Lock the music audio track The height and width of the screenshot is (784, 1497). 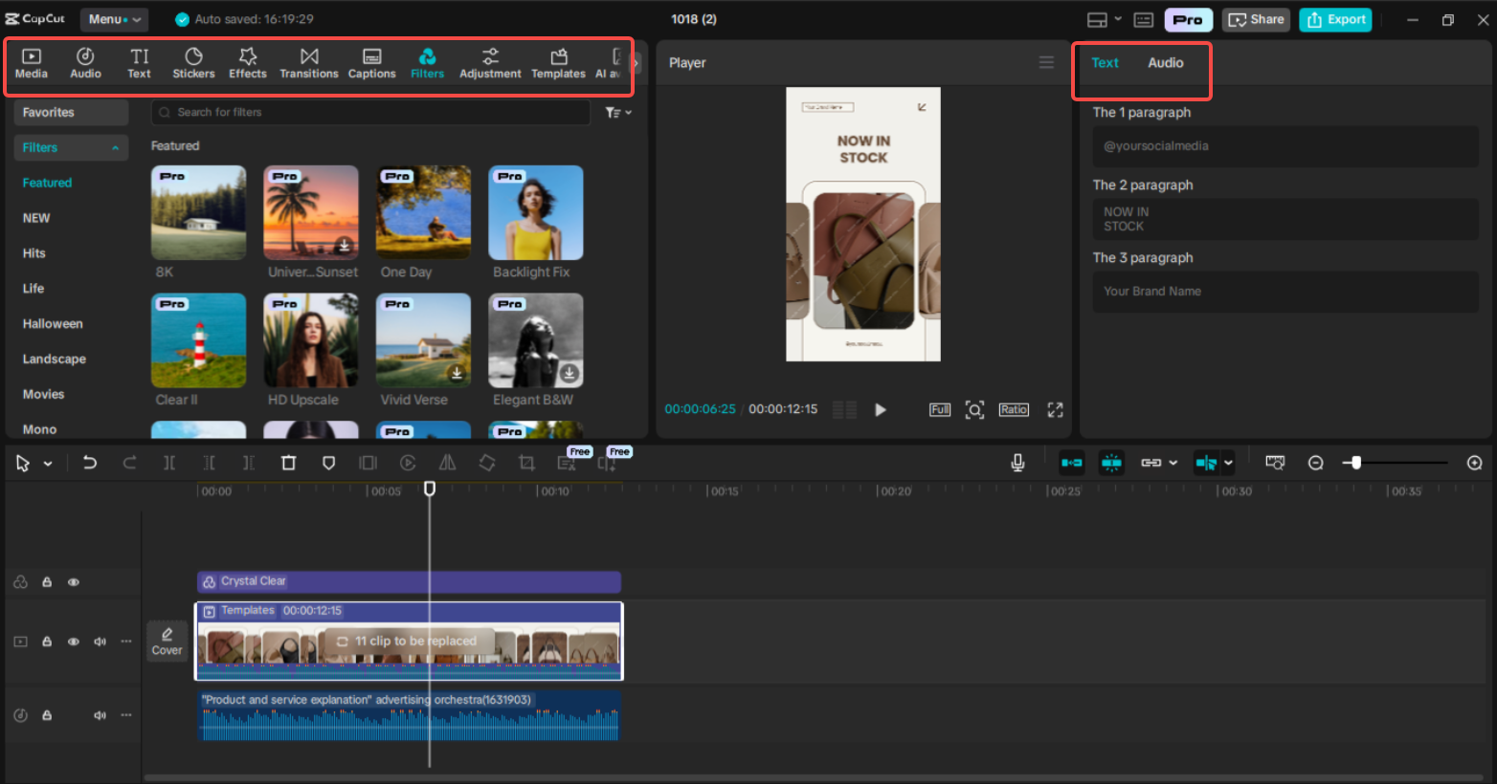[47, 715]
